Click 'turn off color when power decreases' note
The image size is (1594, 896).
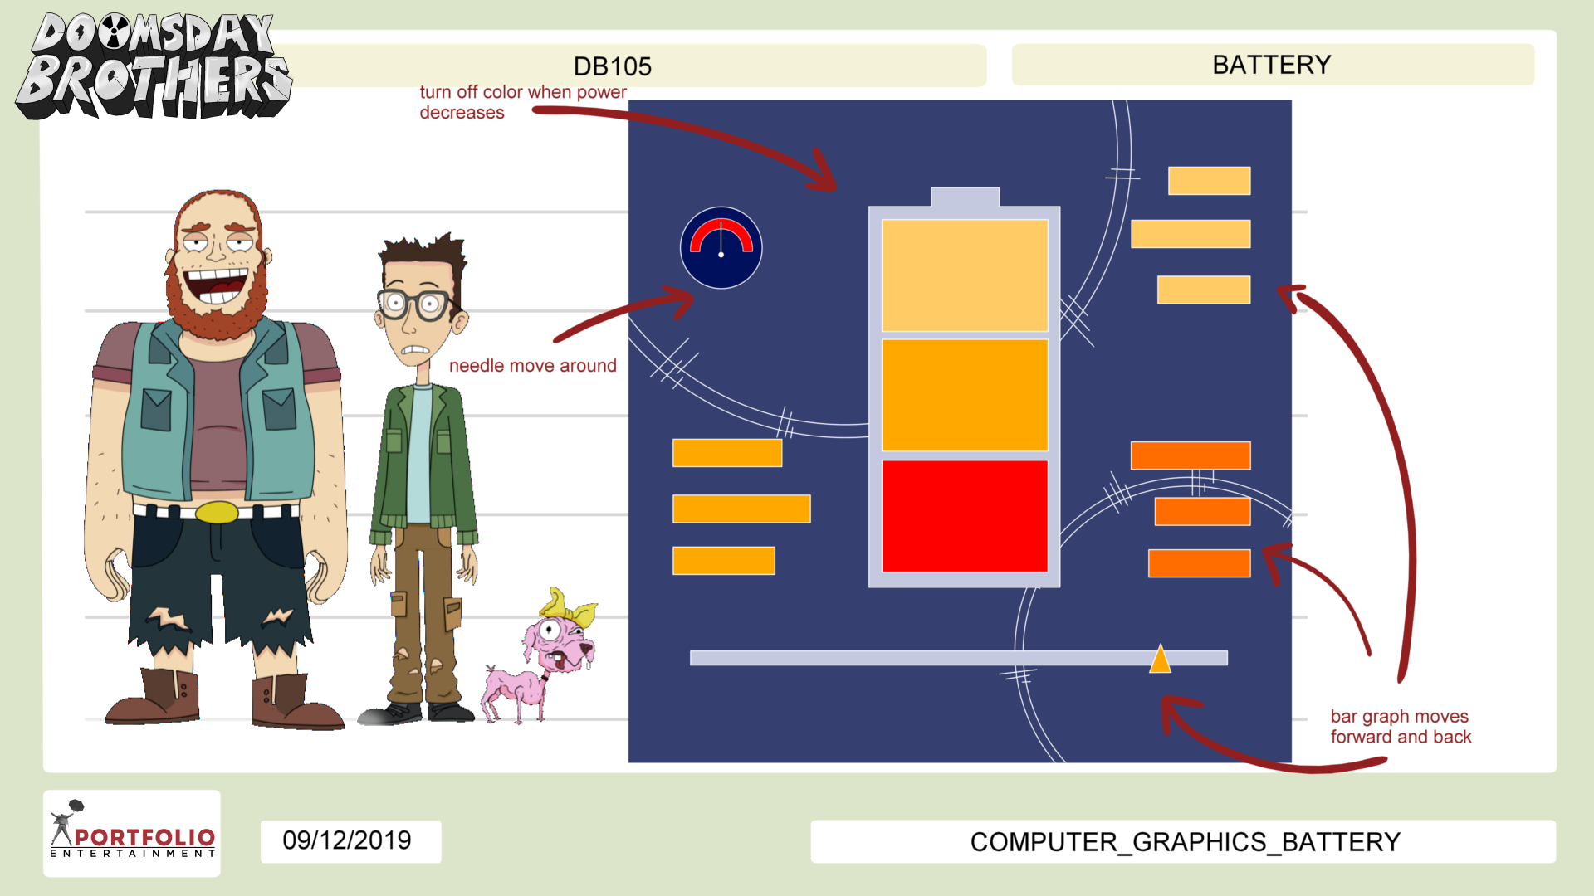coord(523,102)
